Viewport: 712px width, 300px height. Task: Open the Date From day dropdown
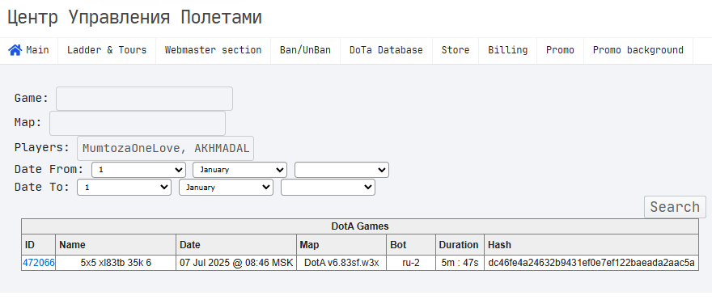click(x=138, y=170)
